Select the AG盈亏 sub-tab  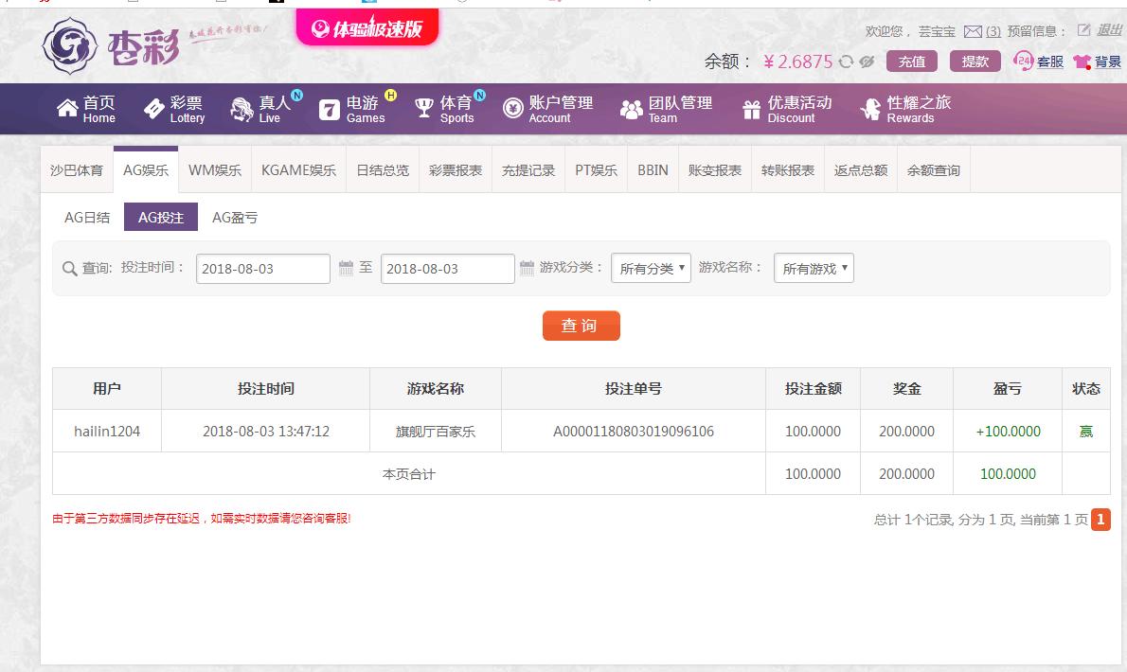tap(235, 218)
